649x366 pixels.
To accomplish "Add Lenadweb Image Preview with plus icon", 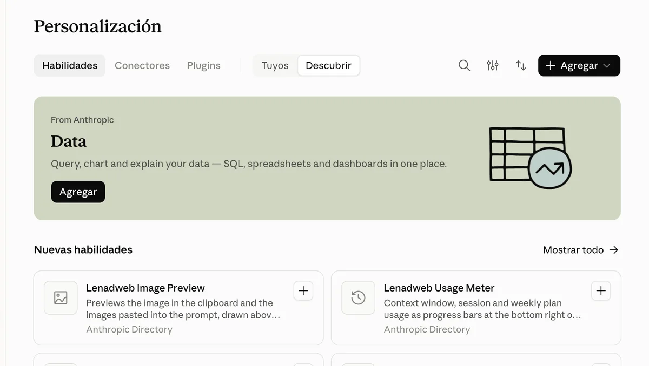I will tap(303, 291).
